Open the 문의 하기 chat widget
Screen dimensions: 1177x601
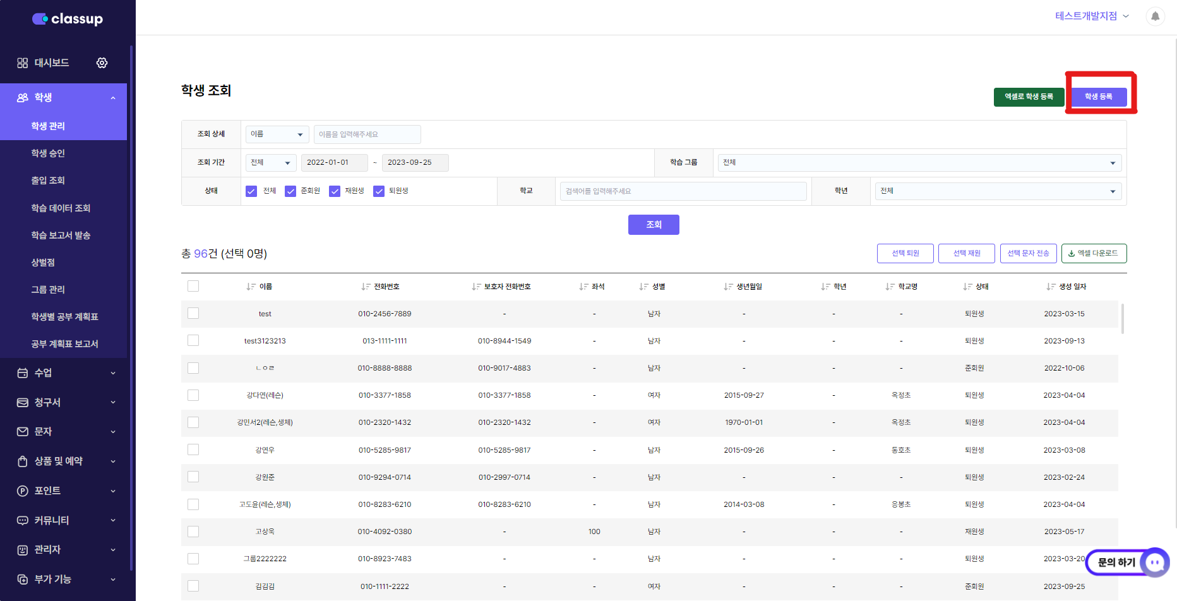click(x=1127, y=562)
